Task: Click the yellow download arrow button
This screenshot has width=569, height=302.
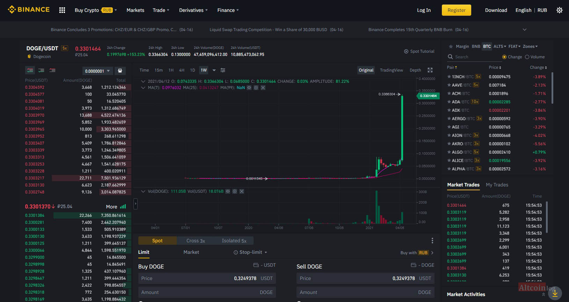Action: pos(555,293)
